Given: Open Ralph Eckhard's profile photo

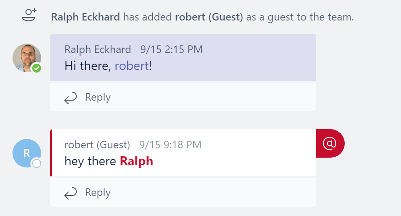Looking at the screenshot, I should [27, 58].
